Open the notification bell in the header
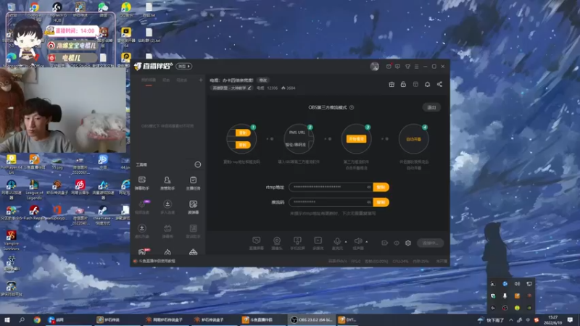580x326 pixels. click(x=427, y=84)
